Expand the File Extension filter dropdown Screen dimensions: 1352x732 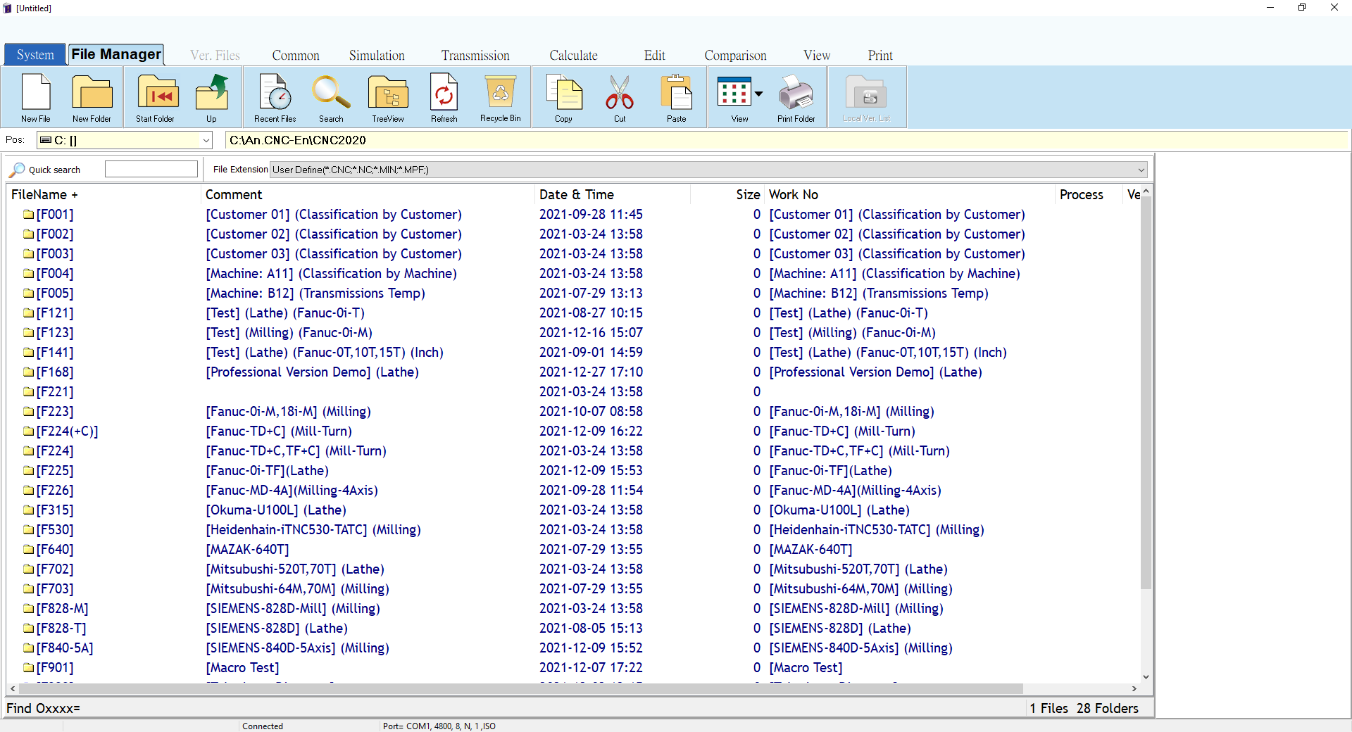point(1141,170)
